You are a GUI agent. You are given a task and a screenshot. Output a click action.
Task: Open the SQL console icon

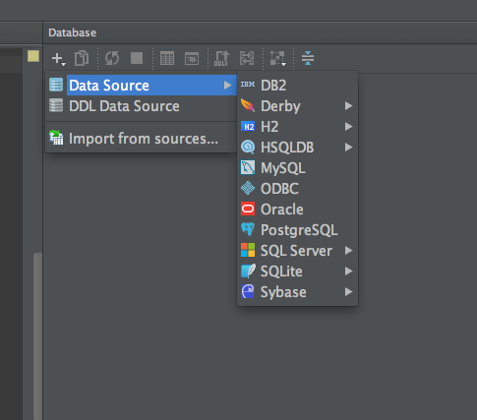pos(192,58)
